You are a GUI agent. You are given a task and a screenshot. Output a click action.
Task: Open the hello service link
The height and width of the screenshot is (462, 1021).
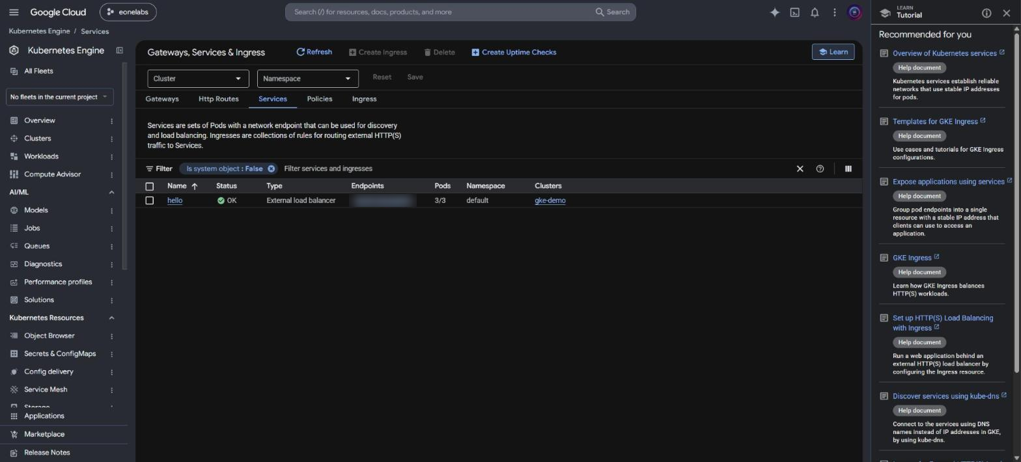tap(175, 200)
